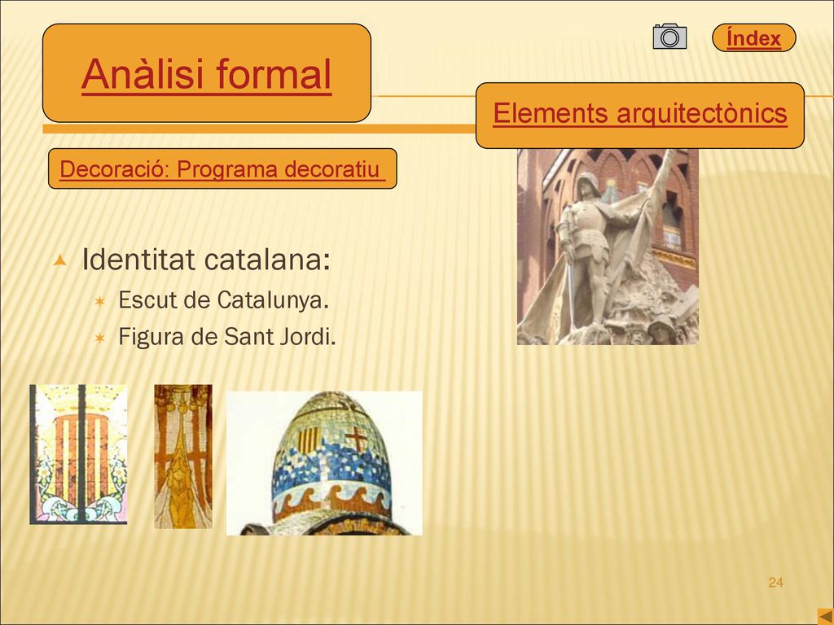Open the Índex link
The height and width of the screenshot is (625, 834).
[x=753, y=37]
